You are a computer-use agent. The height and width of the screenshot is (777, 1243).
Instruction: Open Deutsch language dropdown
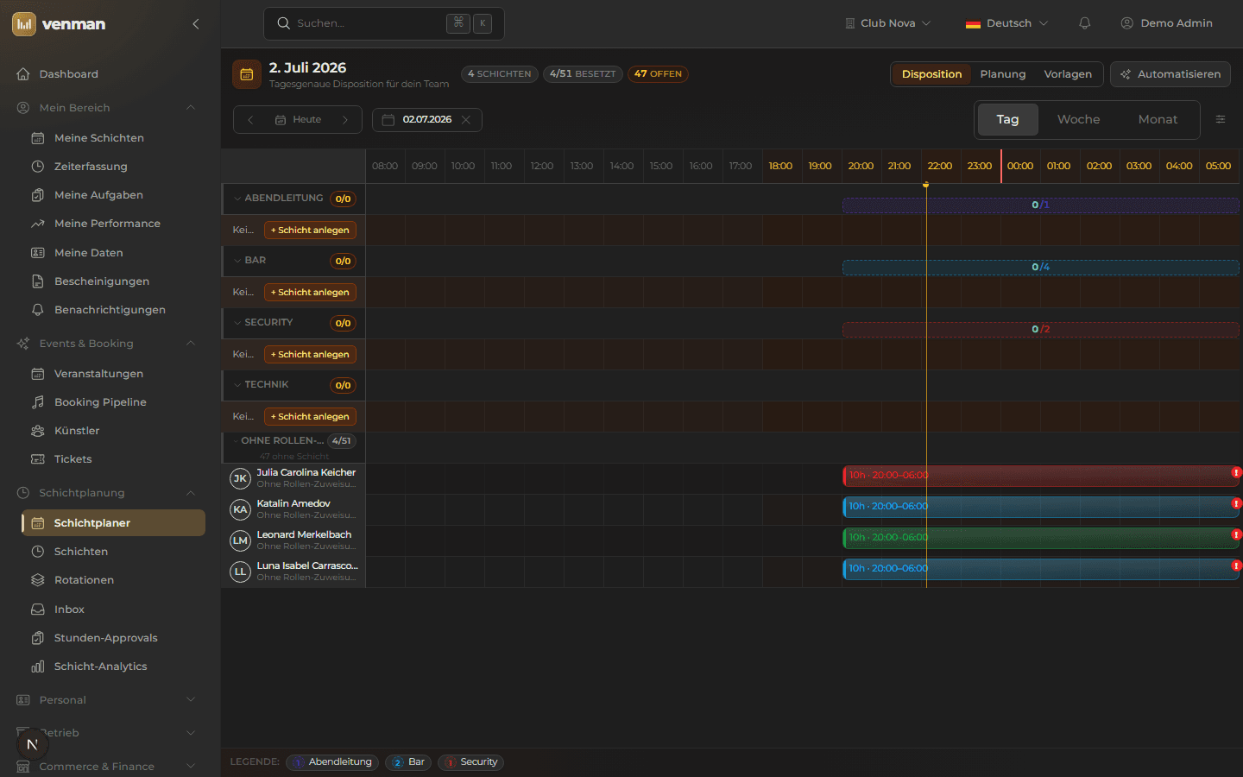pyautogui.click(x=1007, y=23)
